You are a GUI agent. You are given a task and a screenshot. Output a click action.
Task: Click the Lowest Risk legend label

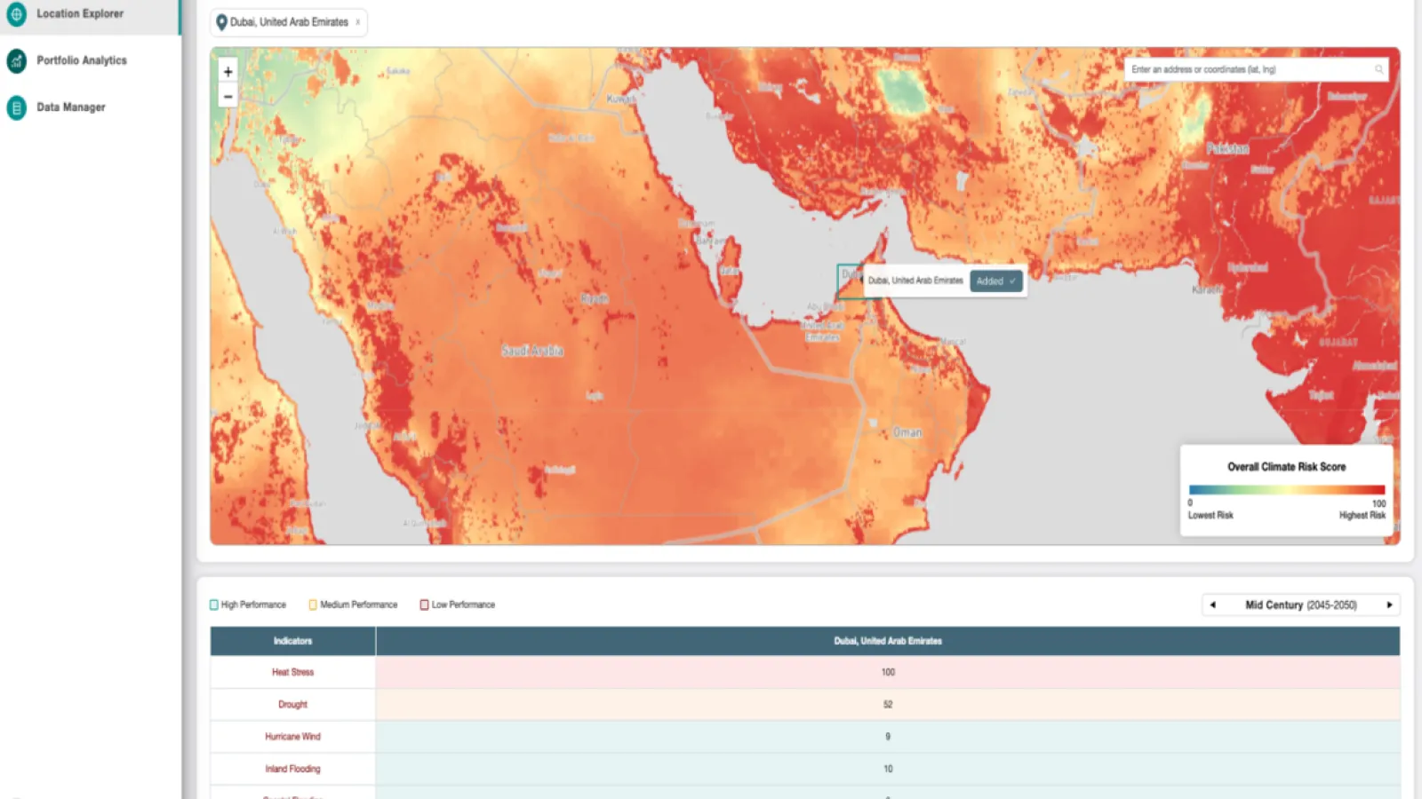pyautogui.click(x=1210, y=515)
